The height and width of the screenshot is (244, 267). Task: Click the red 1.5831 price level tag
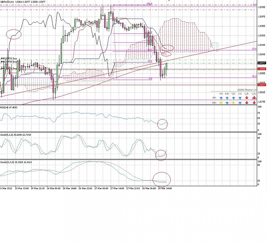tap(262, 85)
